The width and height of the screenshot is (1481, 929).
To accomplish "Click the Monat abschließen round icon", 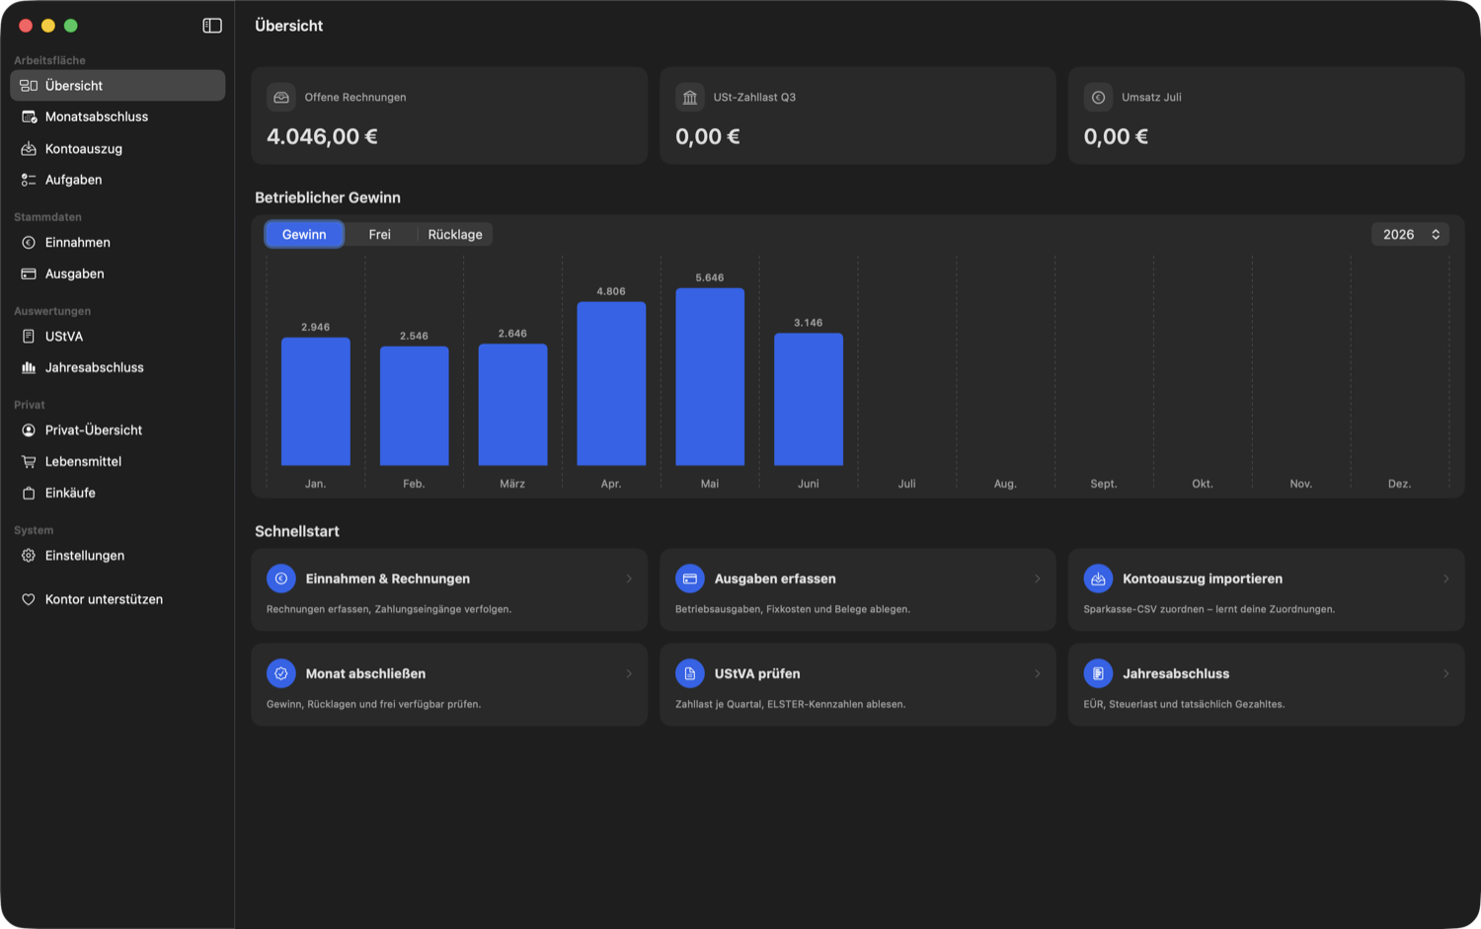I will click(281, 673).
